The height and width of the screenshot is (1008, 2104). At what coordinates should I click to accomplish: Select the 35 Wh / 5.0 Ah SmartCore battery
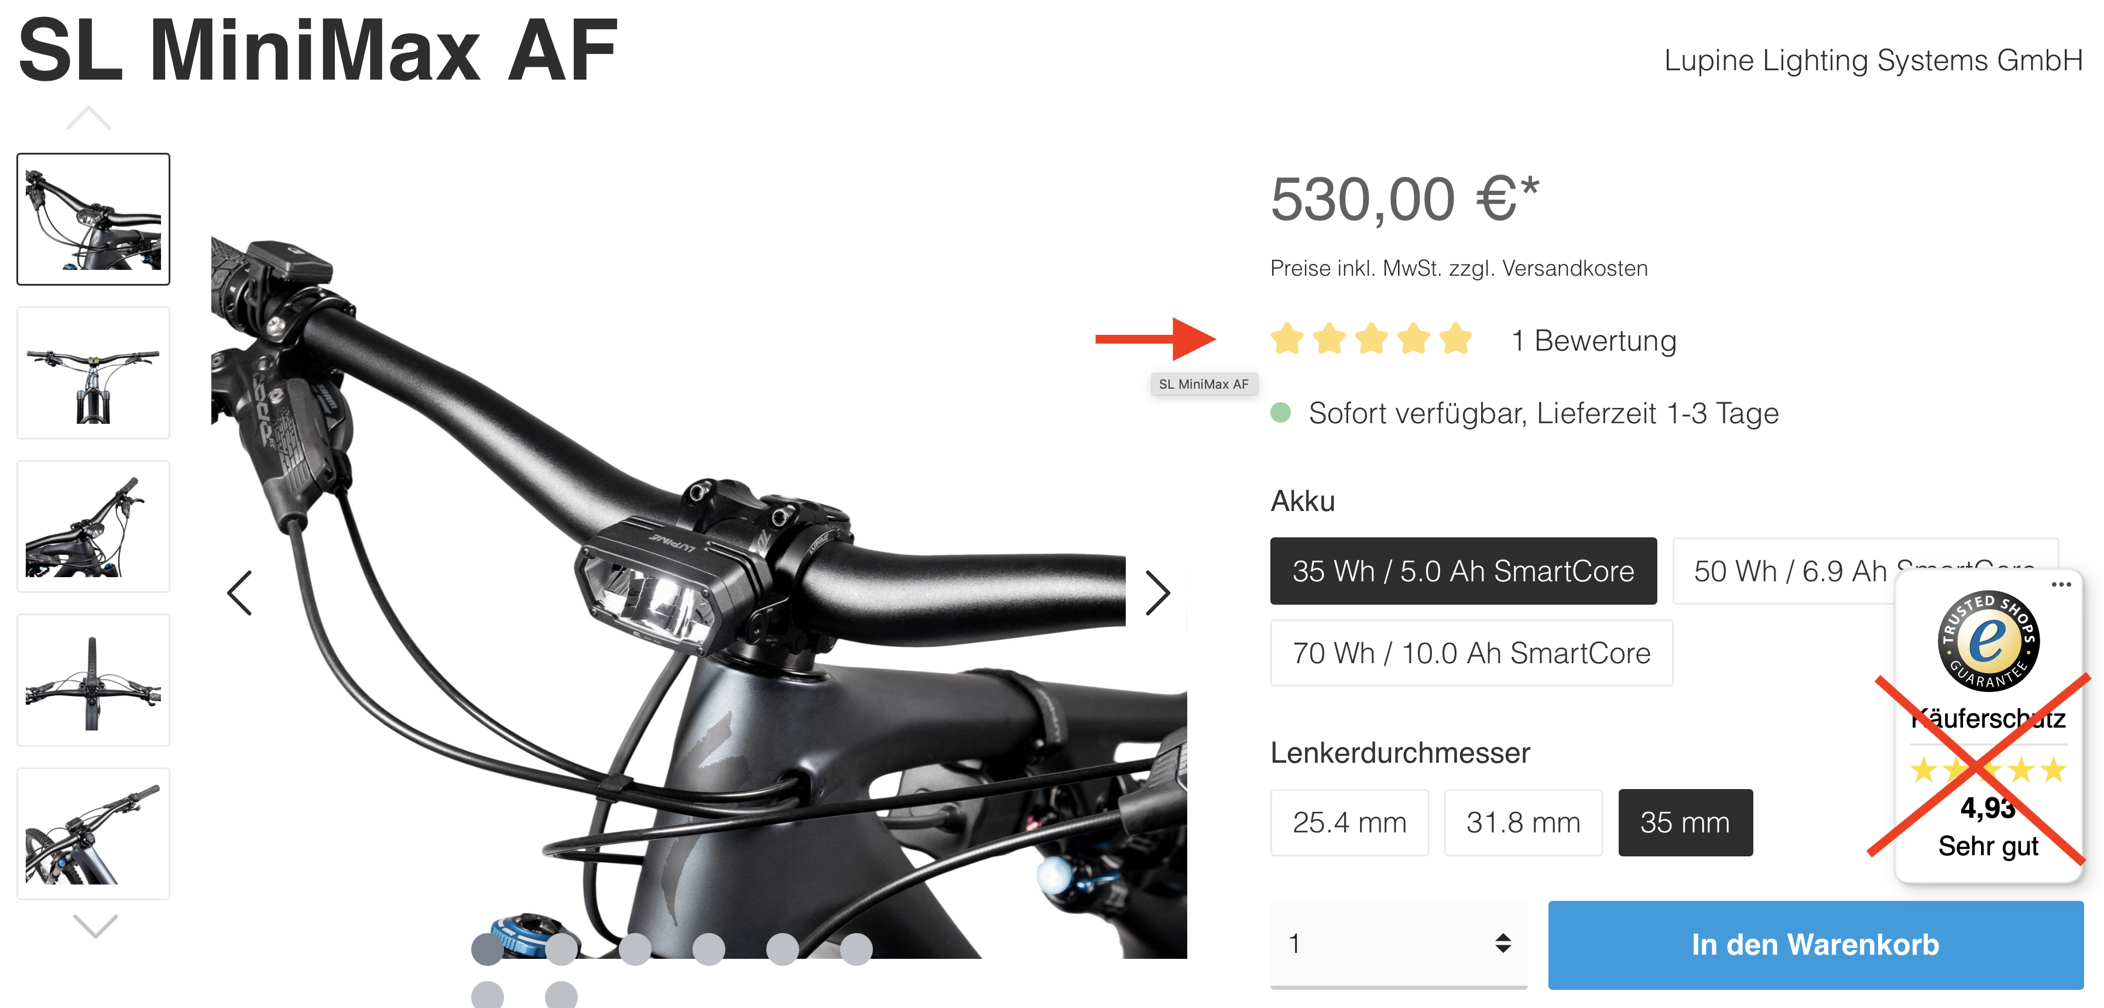tap(1463, 571)
